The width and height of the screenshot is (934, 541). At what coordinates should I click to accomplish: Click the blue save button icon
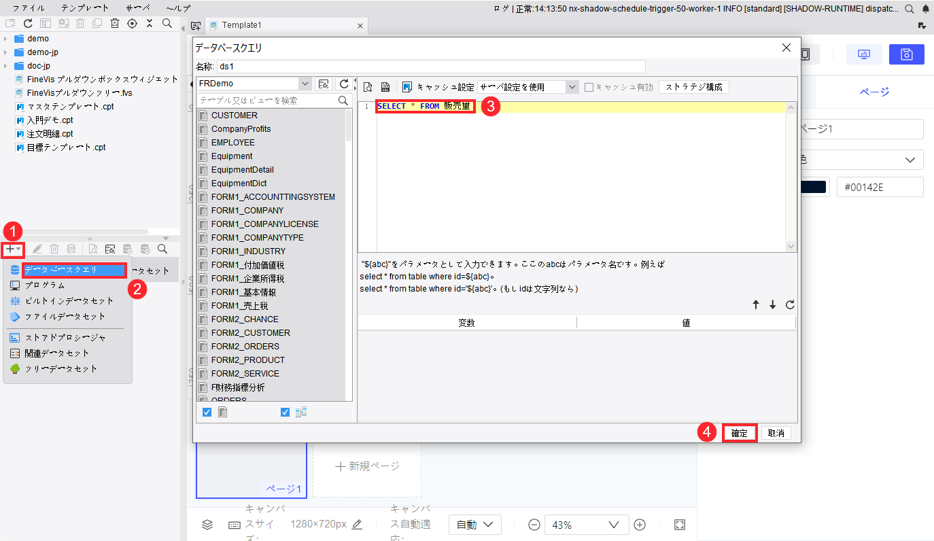tap(906, 54)
